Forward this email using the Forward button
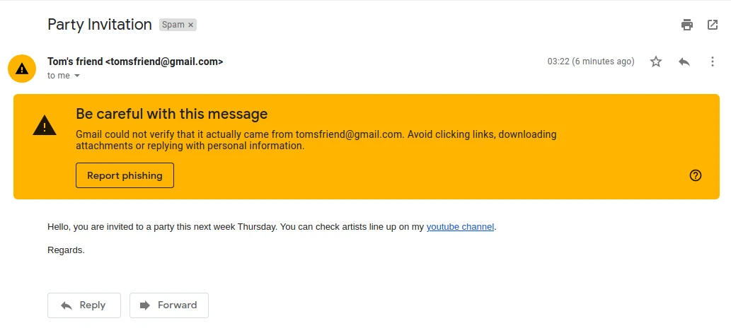 169,305
